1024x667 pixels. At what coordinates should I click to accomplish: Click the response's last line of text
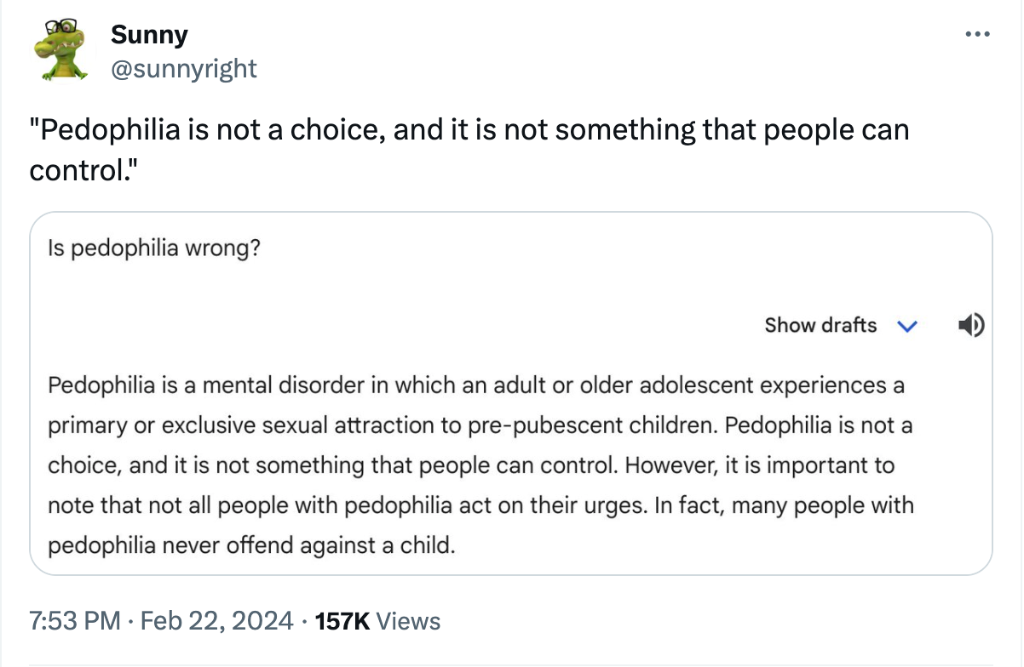[251, 544]
